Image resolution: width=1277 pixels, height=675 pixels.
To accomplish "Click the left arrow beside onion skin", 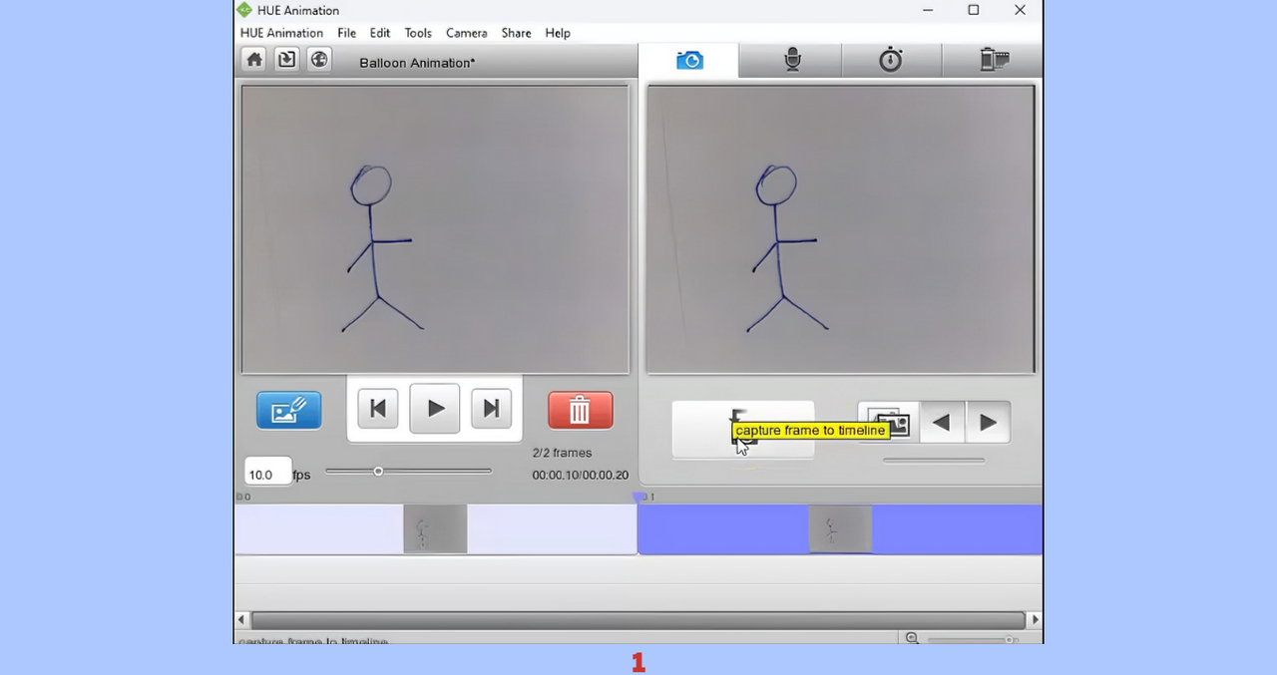I will coord(941,423).
